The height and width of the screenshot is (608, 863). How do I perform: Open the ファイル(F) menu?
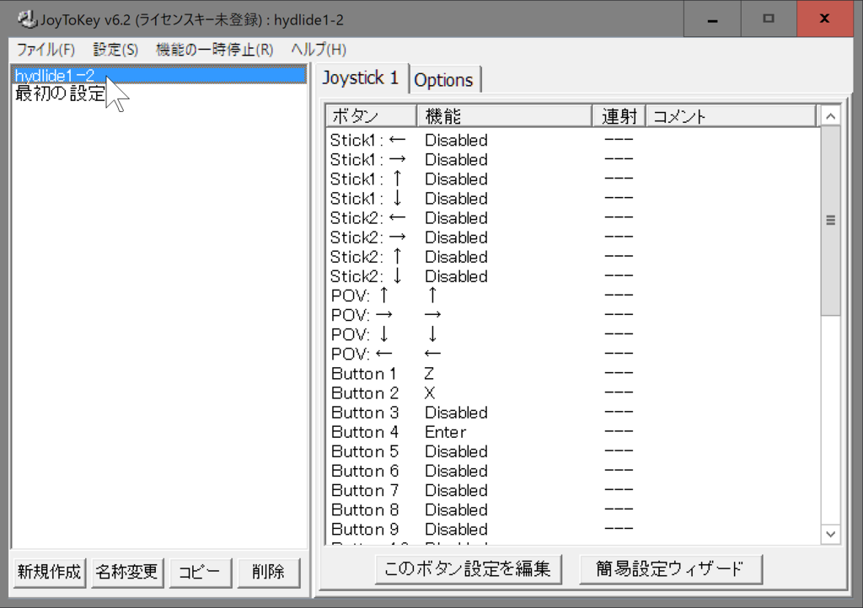coord(46,50)
